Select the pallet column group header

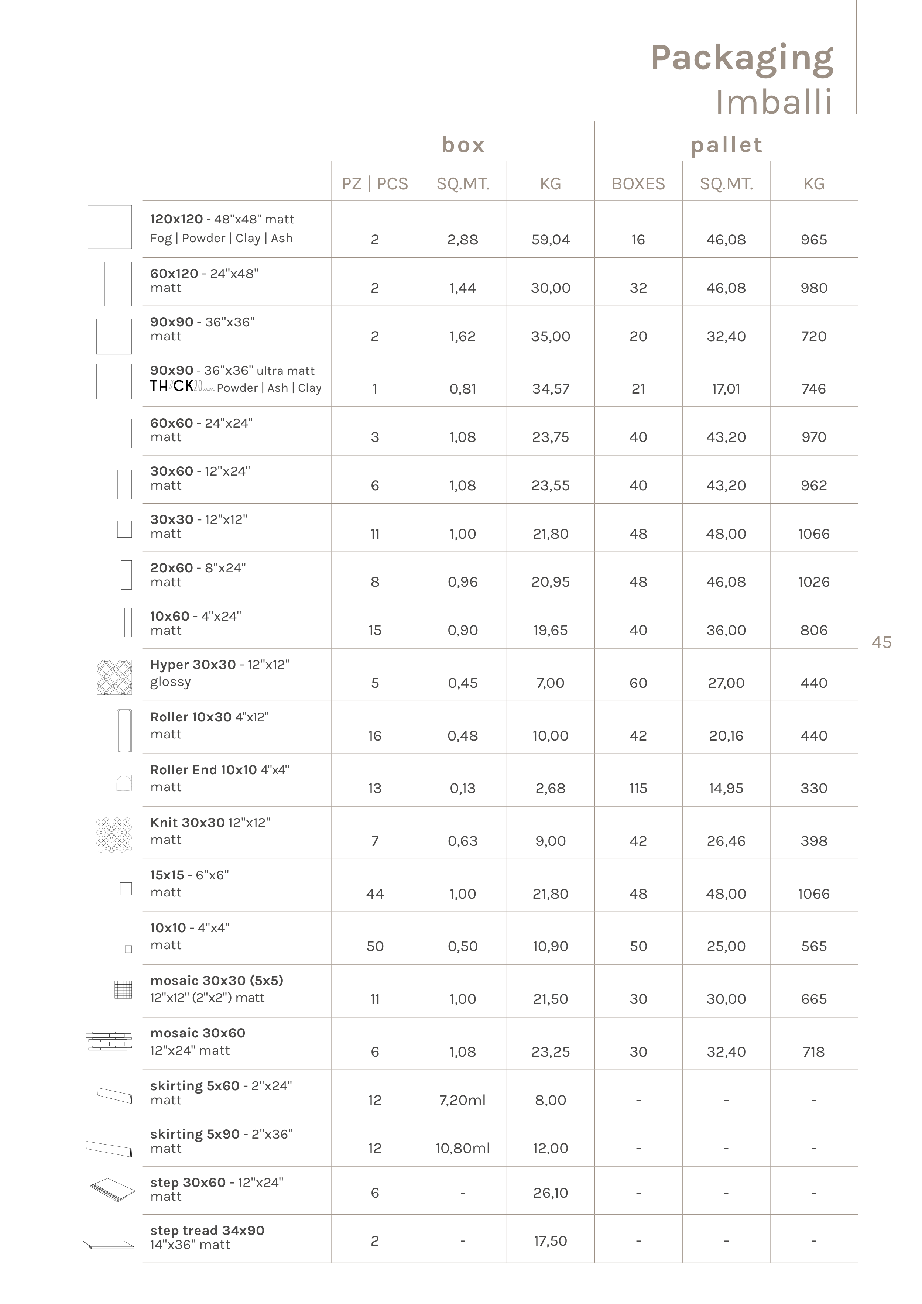pos(726,145)
